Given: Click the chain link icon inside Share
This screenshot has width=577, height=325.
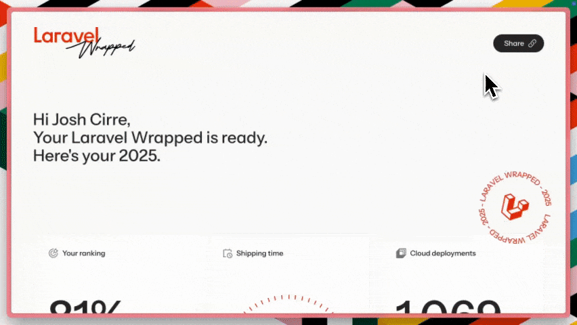Looking at the screenshot, I should point(532,43).
